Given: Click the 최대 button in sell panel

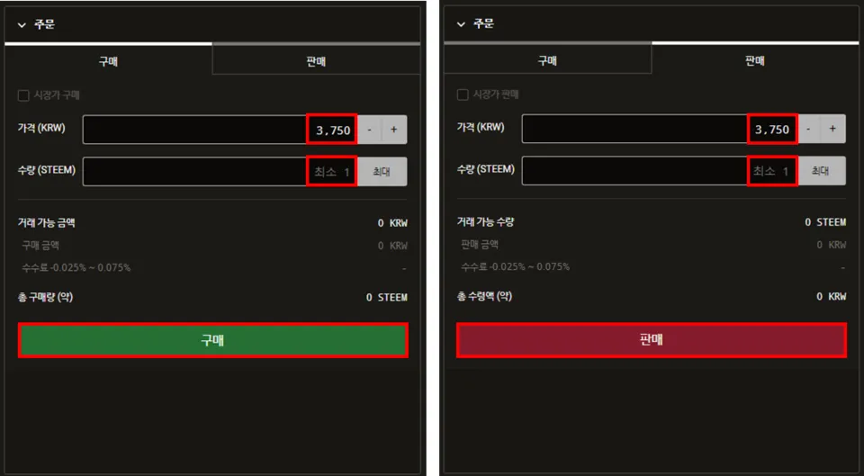Looking at the screenshot, I should (821, 171).
